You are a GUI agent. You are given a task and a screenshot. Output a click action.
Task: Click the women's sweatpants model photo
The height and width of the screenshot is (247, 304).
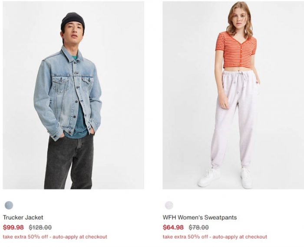point(233,95)
